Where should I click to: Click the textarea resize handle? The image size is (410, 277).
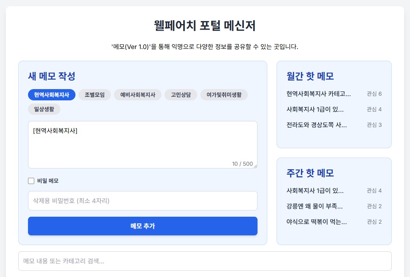point(256,167)
